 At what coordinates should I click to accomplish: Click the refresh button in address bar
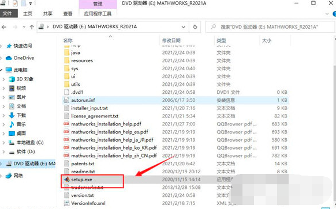[x=195, y=27]
